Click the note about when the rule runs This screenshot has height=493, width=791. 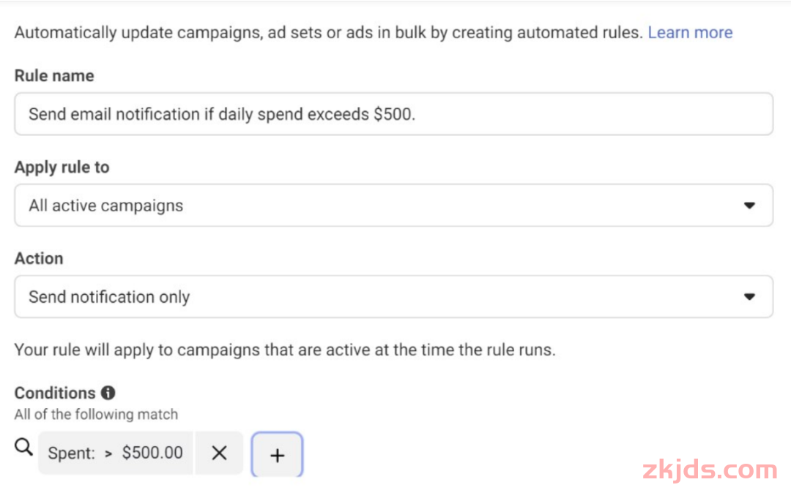[x=285, y=350]
